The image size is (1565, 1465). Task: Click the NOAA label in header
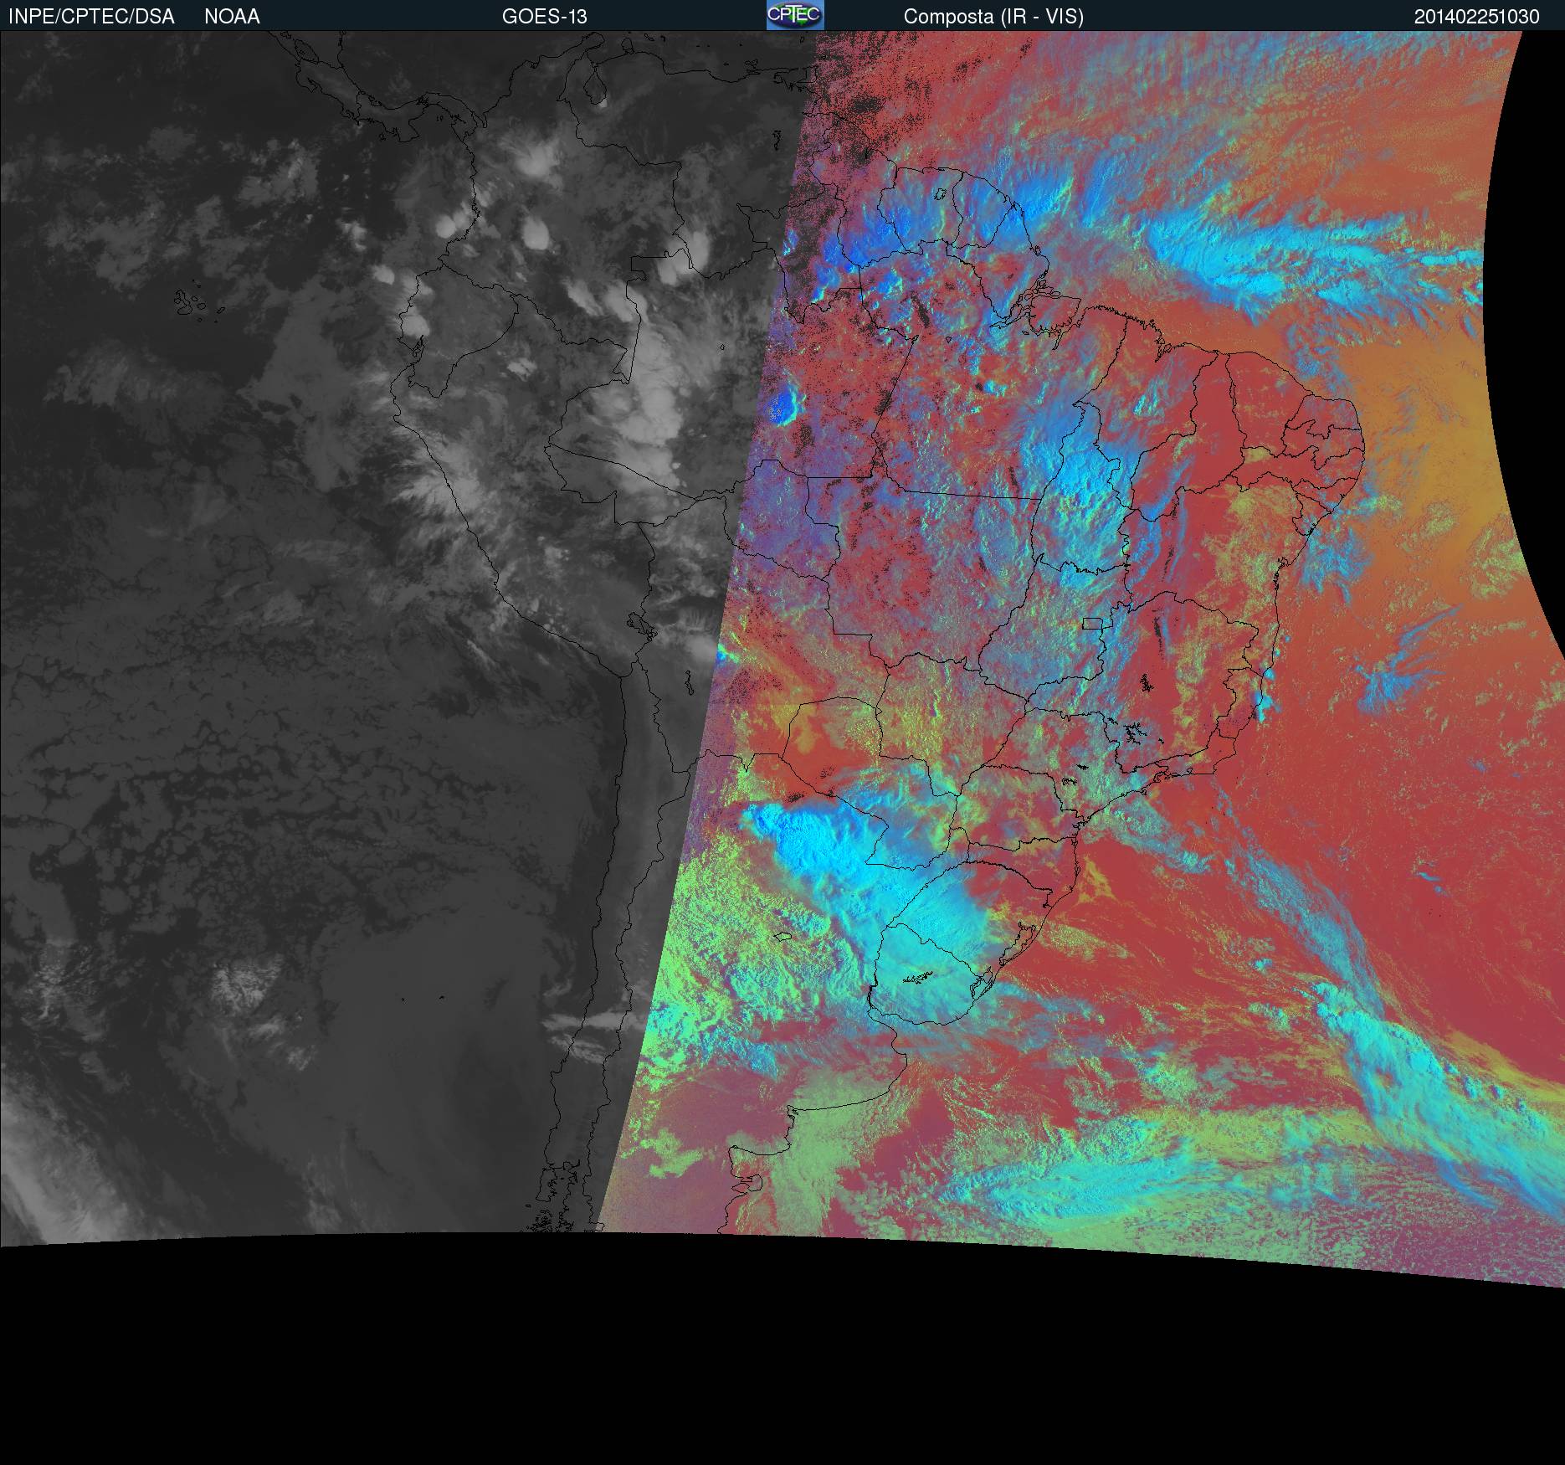click(232, 17)
